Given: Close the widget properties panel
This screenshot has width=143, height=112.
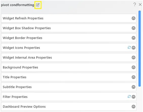Looking at the screenshot, I should pyautogui.click(x=140, y=5).
